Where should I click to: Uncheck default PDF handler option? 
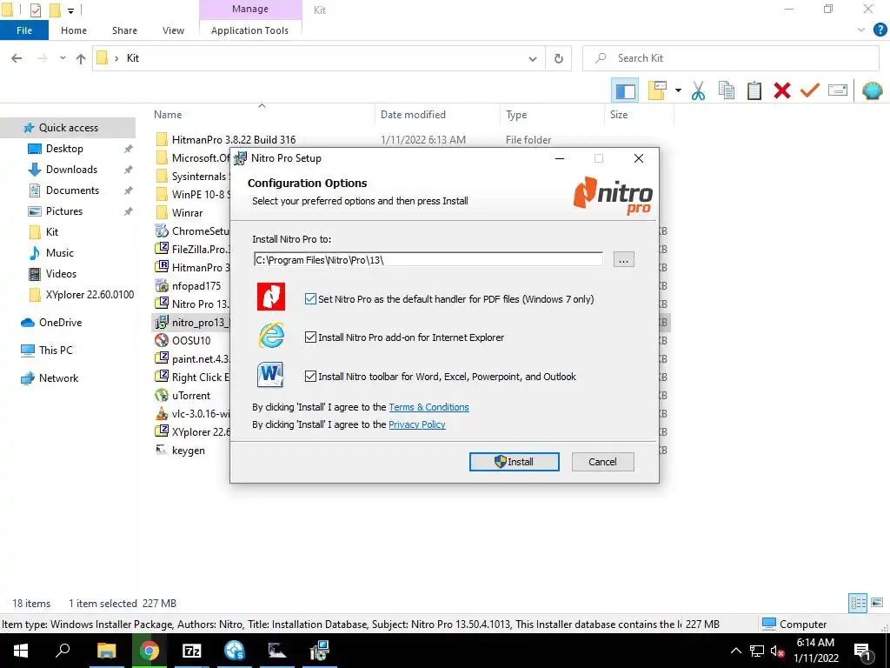click(310, 299)
